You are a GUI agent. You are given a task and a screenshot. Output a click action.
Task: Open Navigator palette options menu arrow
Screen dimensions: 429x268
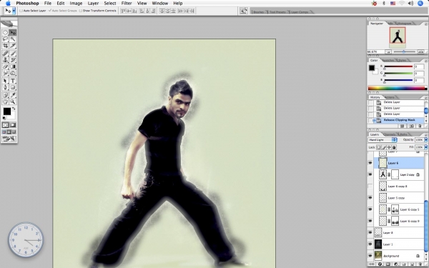pyautogui.click(x=425, y=24)
